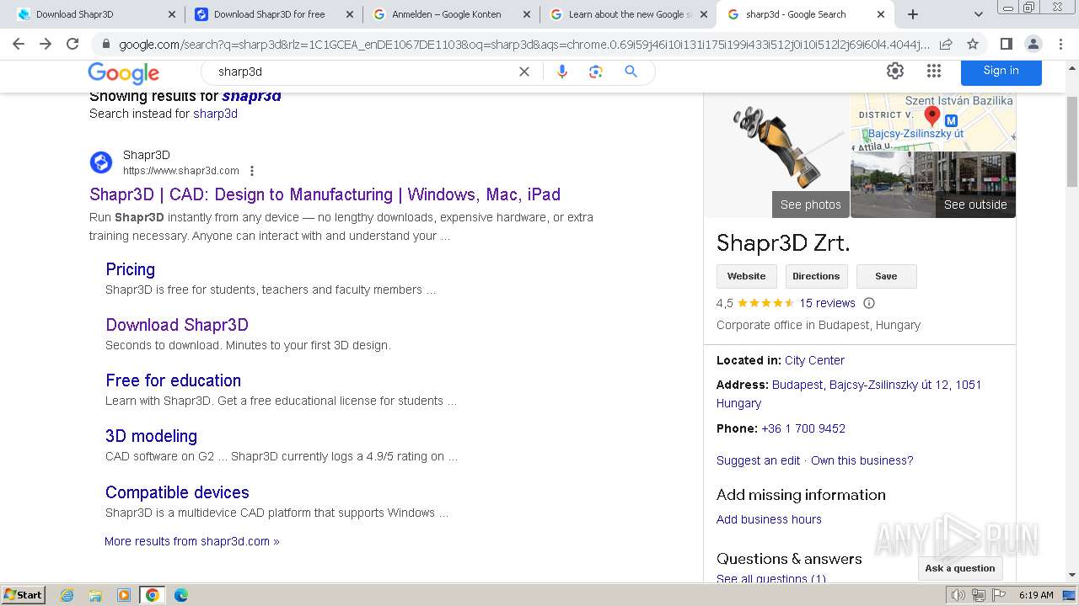Open File Explorer from the taskbar
This screenshot has height=606, width=1079.
pos(95,595)
